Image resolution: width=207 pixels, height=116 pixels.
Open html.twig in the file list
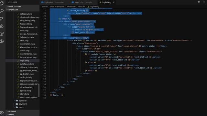pyautogui.click(x=24, y=41)
